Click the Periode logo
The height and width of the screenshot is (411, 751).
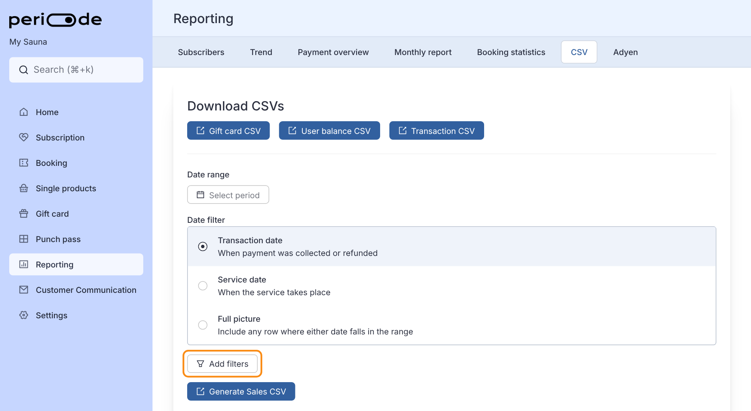[55, 20]
